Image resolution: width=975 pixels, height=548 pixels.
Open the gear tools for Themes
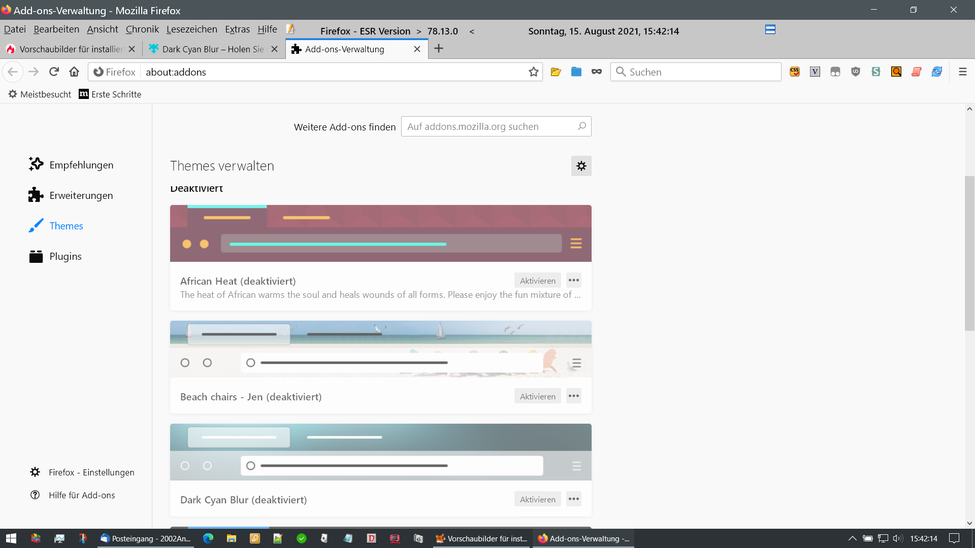coord(581,166)
